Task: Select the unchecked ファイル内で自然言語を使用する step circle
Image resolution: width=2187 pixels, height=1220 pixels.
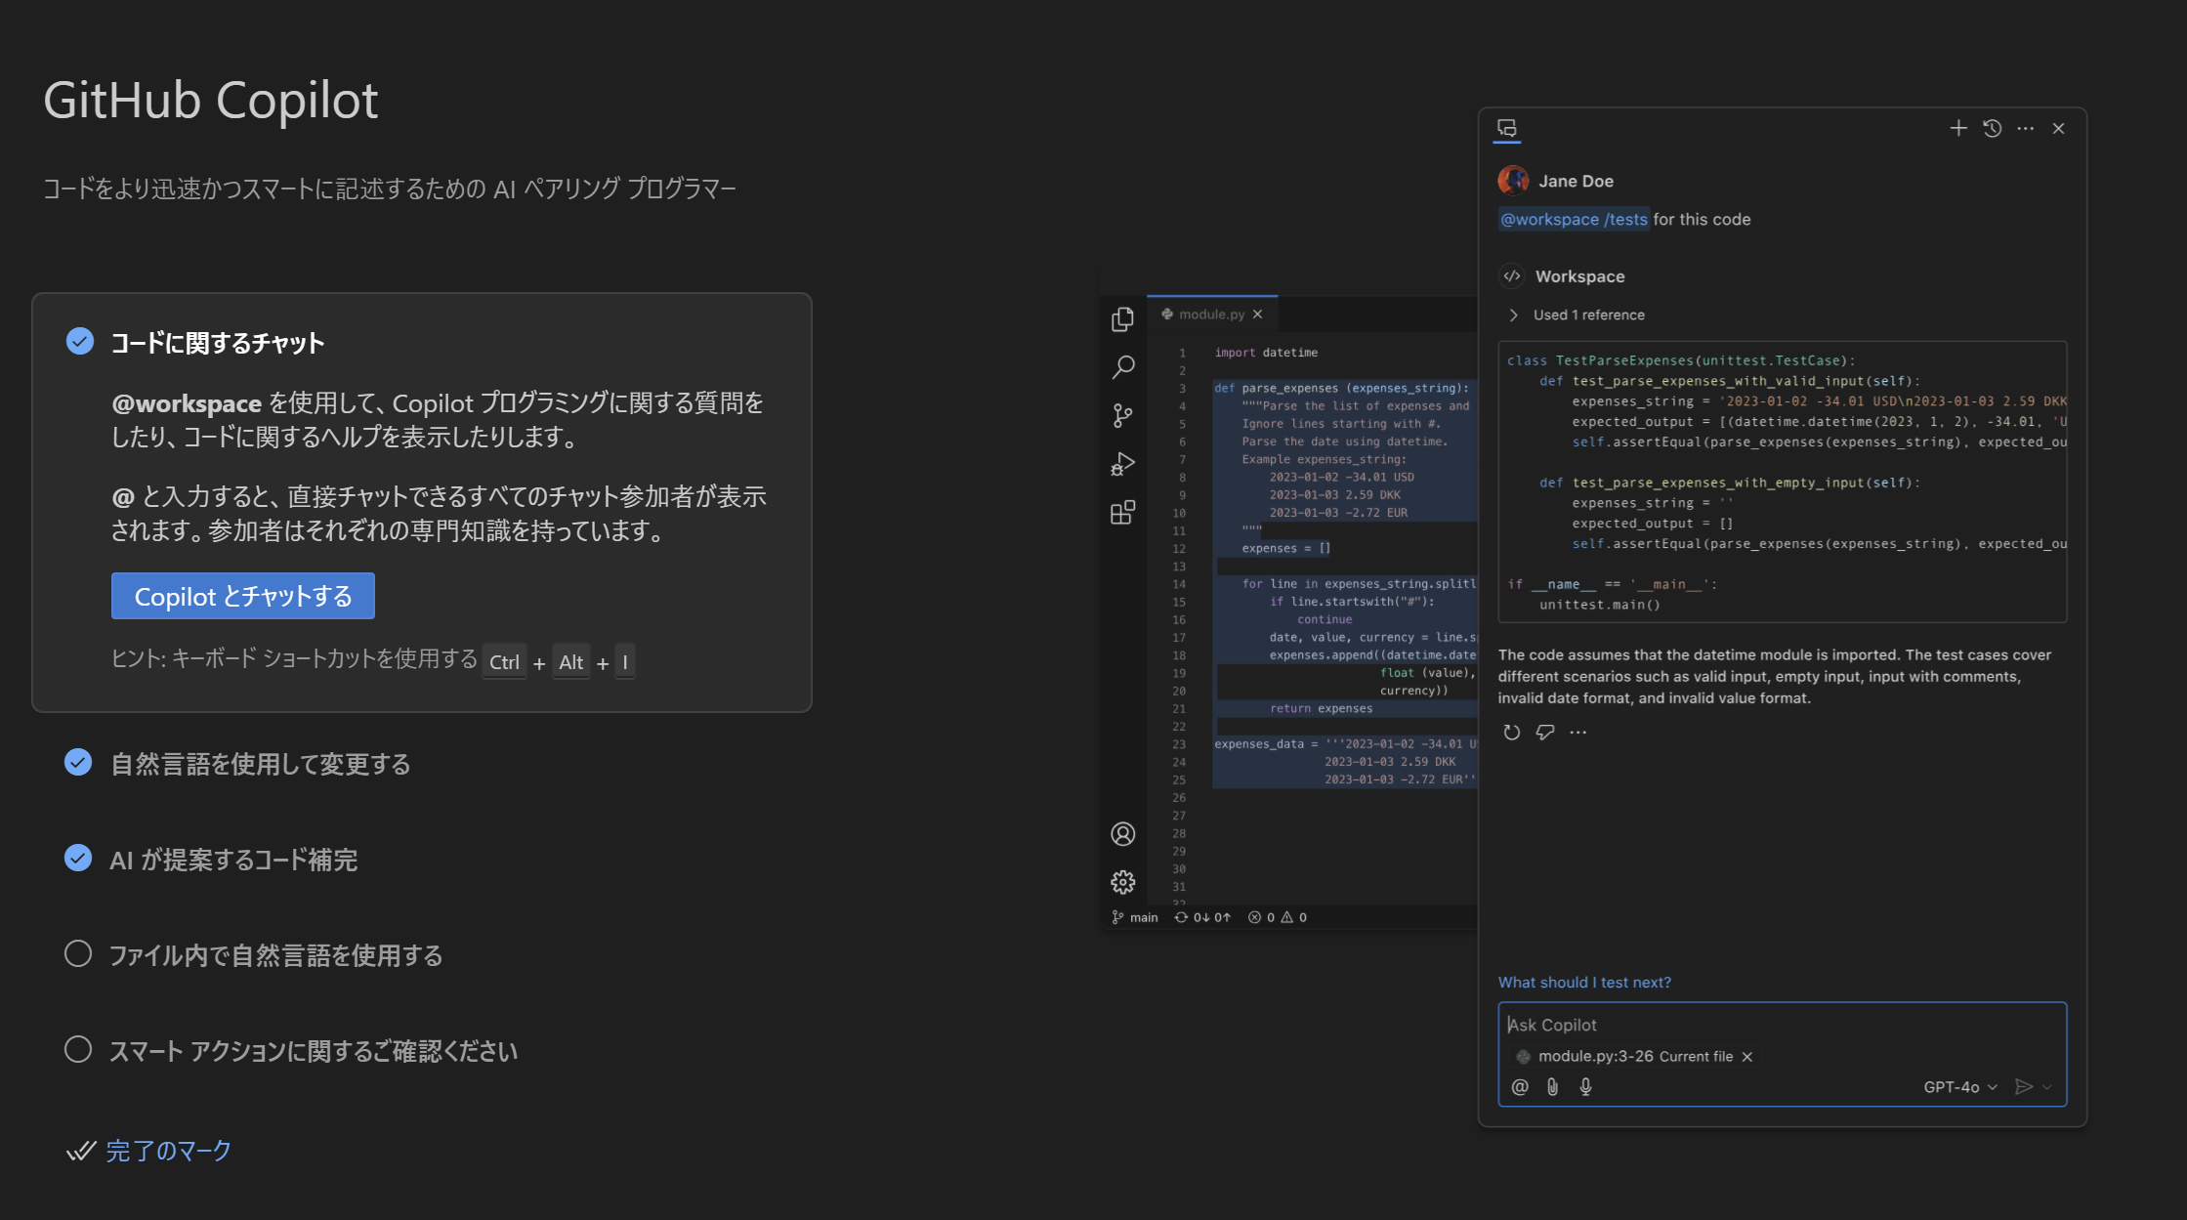Action: pos(78,953)
